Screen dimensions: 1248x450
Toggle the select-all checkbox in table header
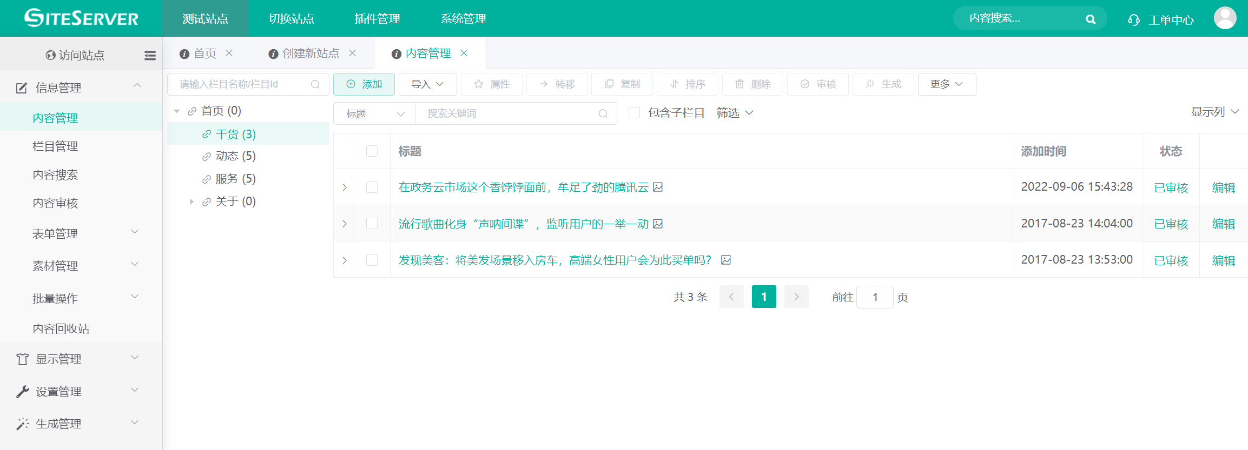tap(372, 151)
